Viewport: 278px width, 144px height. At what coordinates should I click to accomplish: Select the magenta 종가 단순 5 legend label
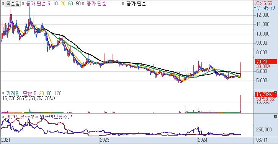pos(38,3)
